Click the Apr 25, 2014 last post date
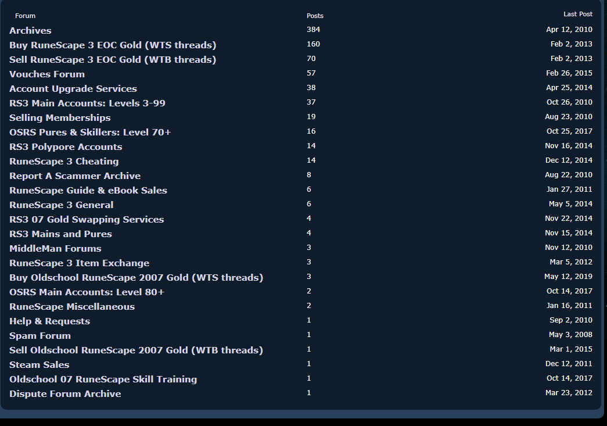The image size is (607, 426). (569, 88)
